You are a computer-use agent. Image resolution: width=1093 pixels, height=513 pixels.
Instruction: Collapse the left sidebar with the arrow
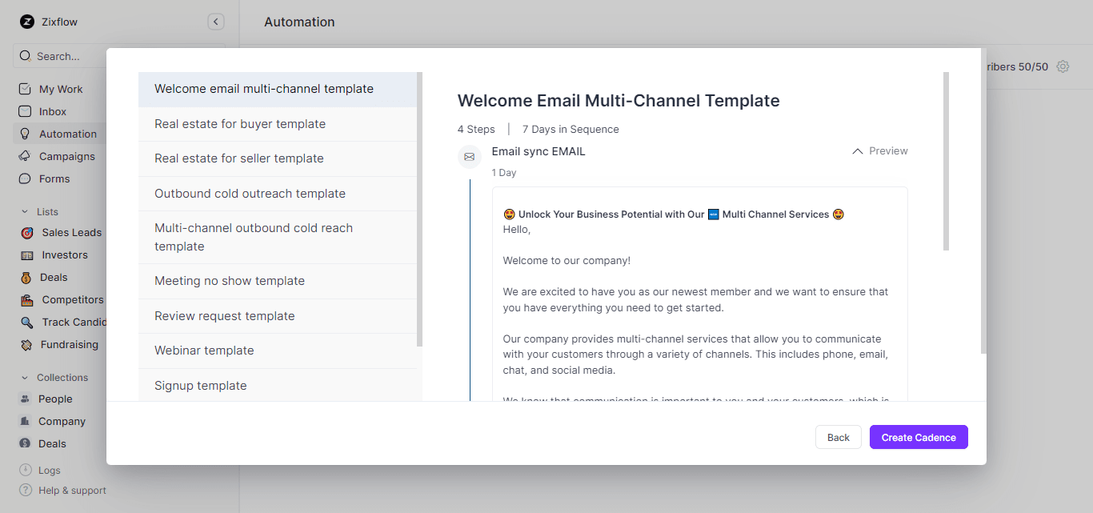coord(215,22)
